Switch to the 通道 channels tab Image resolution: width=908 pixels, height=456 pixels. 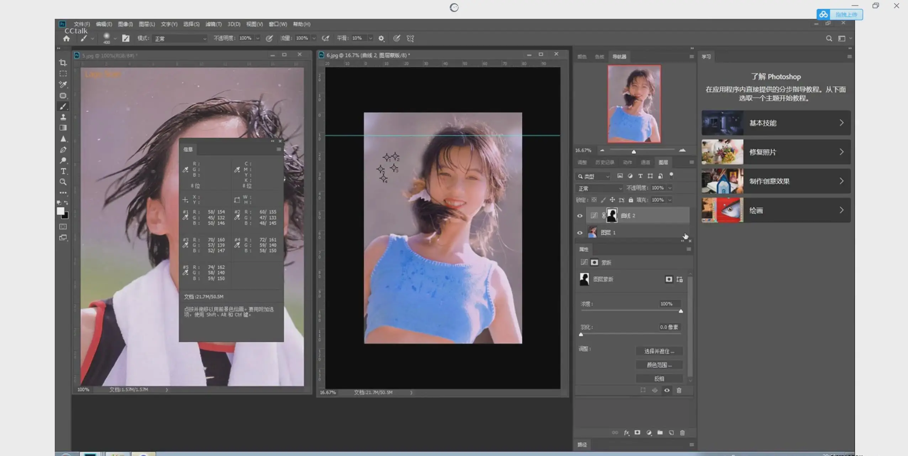(645, 162)
